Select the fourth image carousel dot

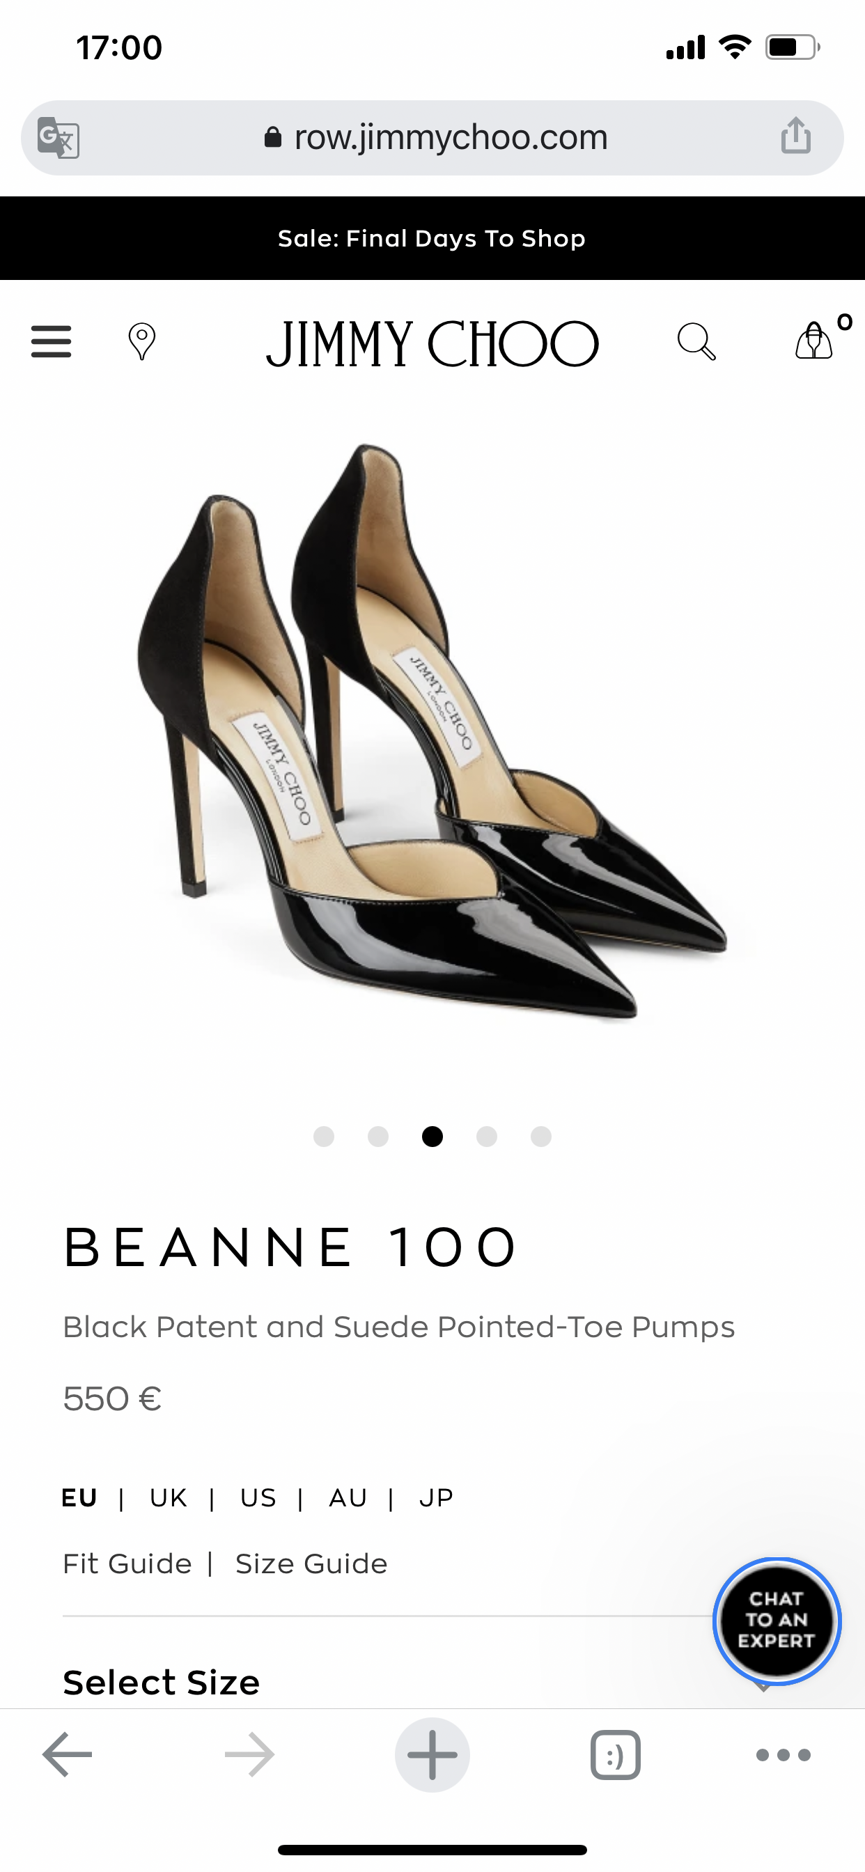click(x=486, y=1136)
